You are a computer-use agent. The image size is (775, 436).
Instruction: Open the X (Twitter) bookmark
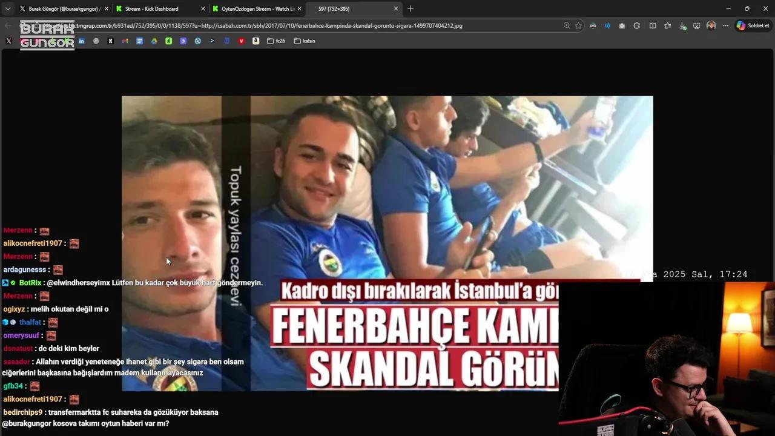coord(8,41)
